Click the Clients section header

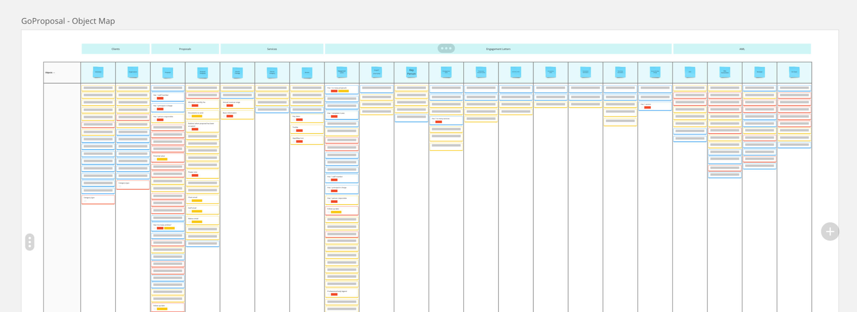[x=115, y=49]
